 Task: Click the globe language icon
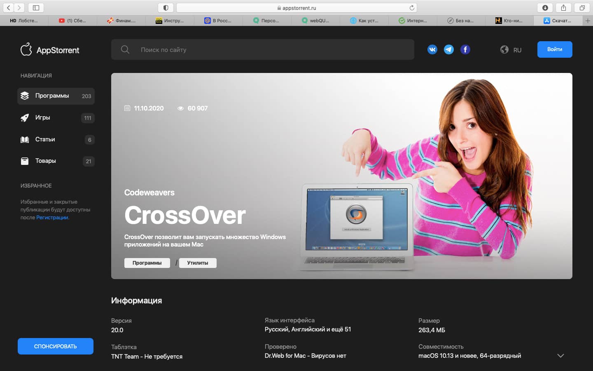point(504,49)
